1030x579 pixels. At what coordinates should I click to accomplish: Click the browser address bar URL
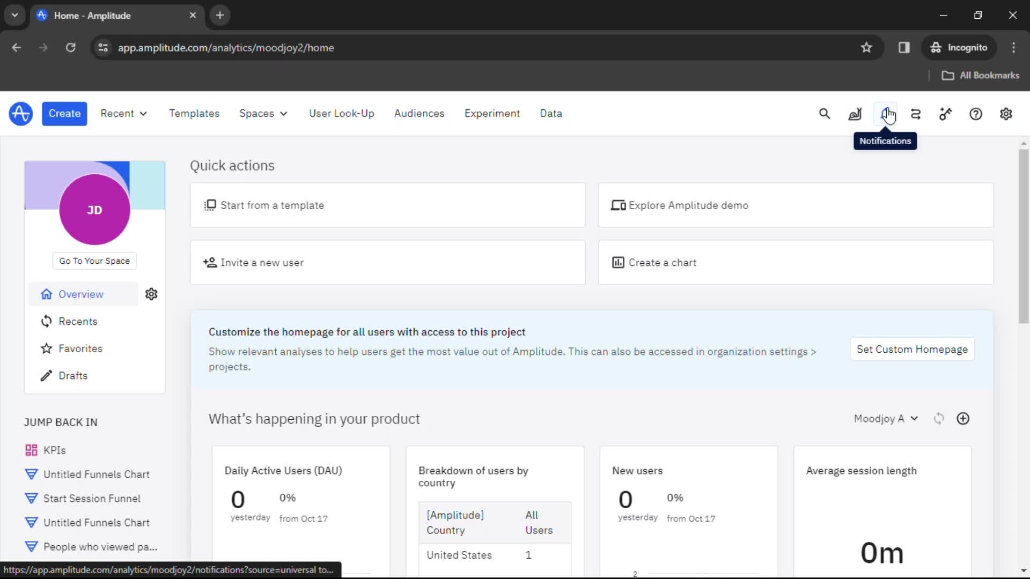pos(226,48)
